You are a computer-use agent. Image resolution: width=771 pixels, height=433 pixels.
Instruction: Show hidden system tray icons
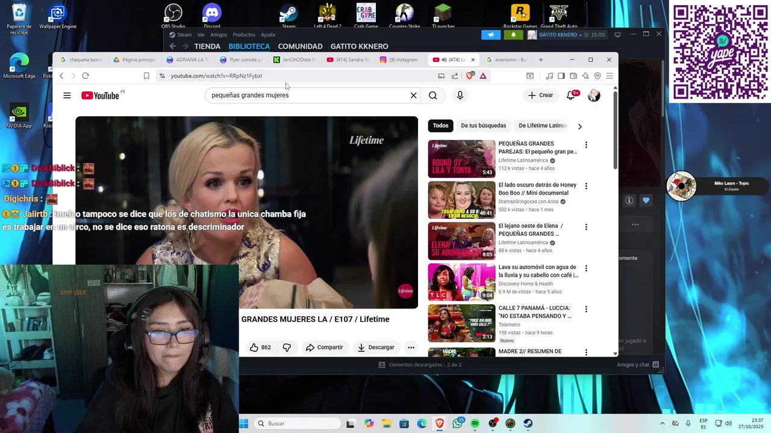[663, 423]
